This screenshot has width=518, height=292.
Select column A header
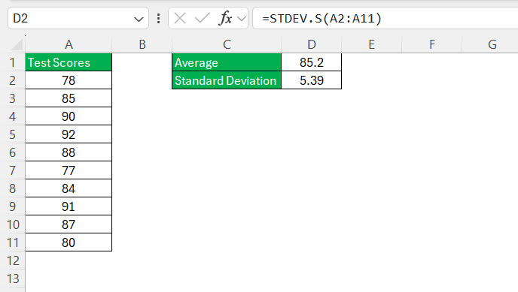(69, 44)
